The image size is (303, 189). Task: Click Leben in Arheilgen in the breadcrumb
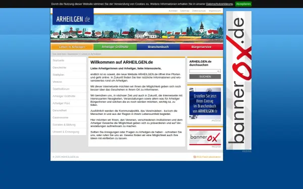(x=91, y=54)
